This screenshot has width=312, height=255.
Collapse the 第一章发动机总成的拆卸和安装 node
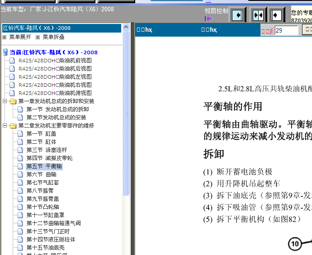pyautogui.click(x=5, y=101)
